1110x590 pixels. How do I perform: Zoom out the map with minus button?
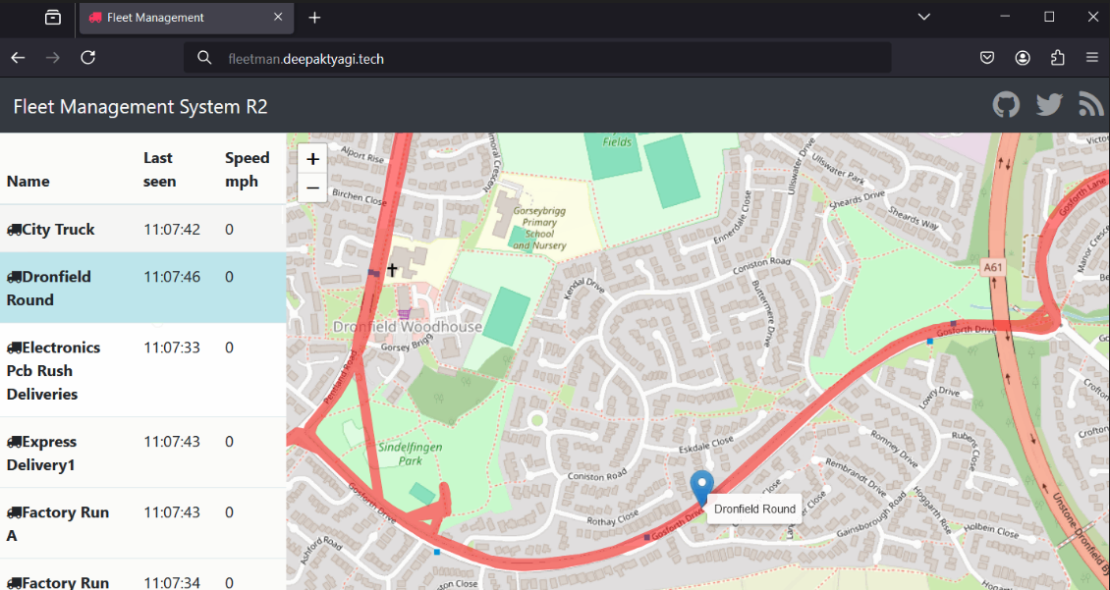pyautogui.click(x=313, y=188)
